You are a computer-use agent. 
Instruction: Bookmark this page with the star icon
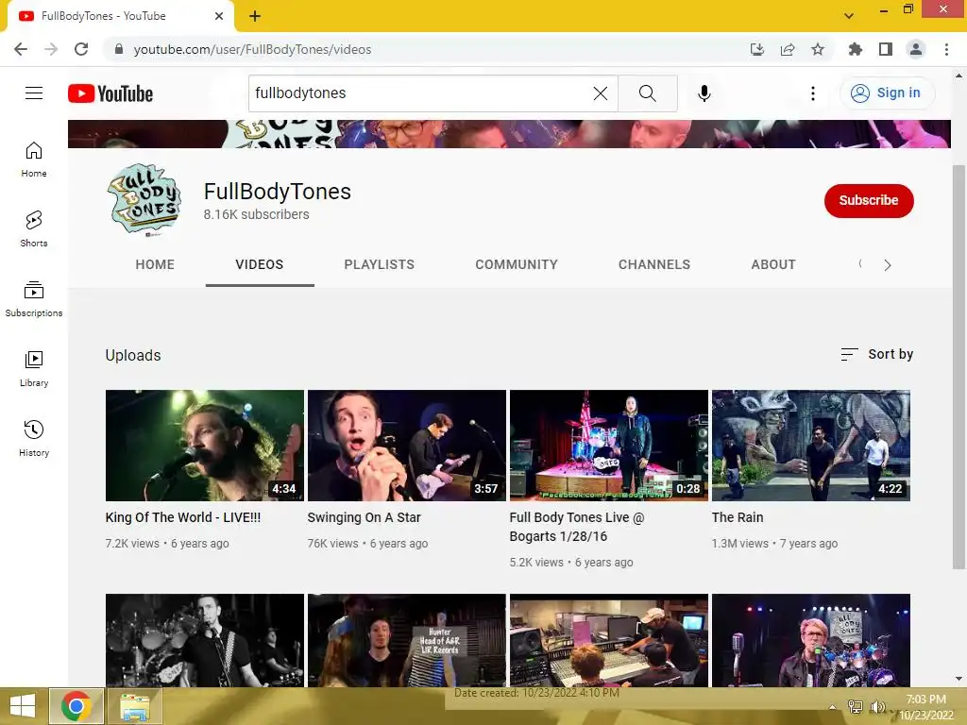tap(818, 49)
